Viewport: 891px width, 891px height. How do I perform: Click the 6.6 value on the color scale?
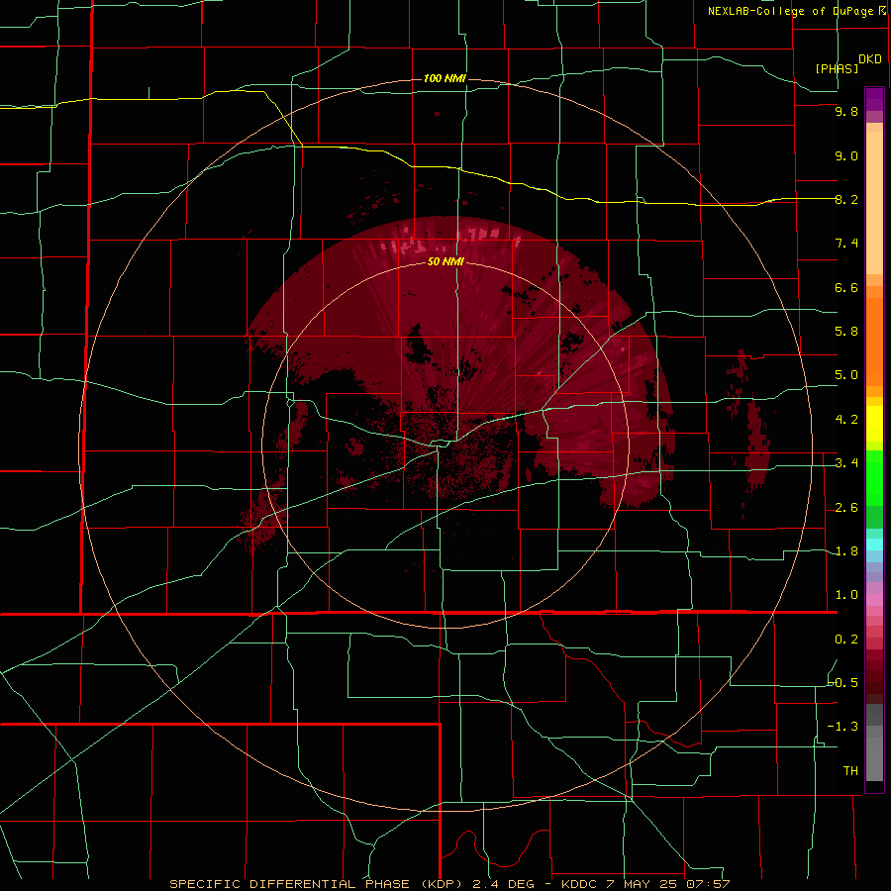click(x=846, y=288)
